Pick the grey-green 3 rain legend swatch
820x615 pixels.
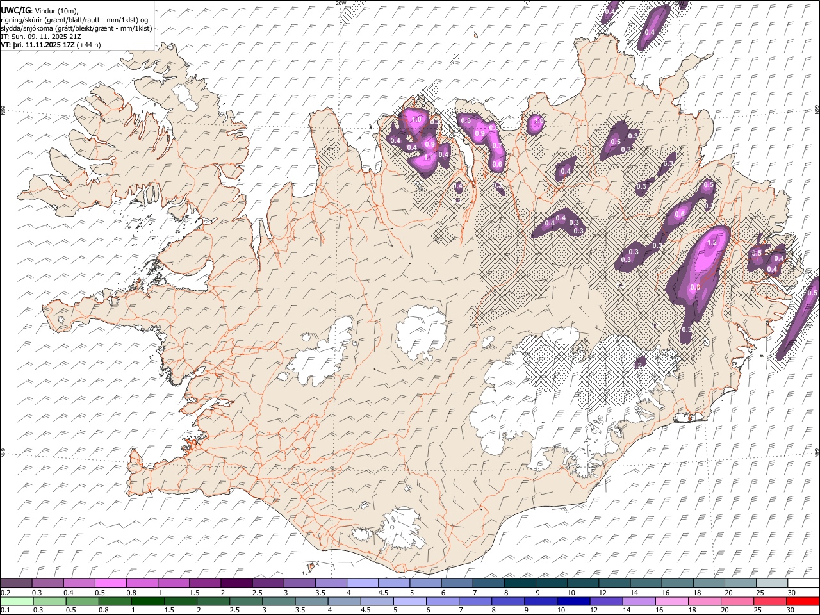pos(279,601)
